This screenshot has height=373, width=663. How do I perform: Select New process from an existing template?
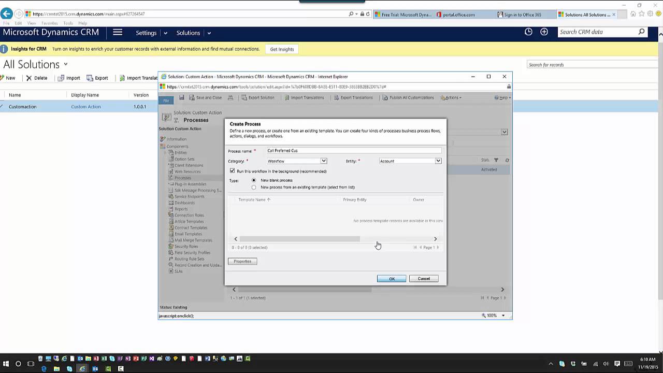[253, 187]
